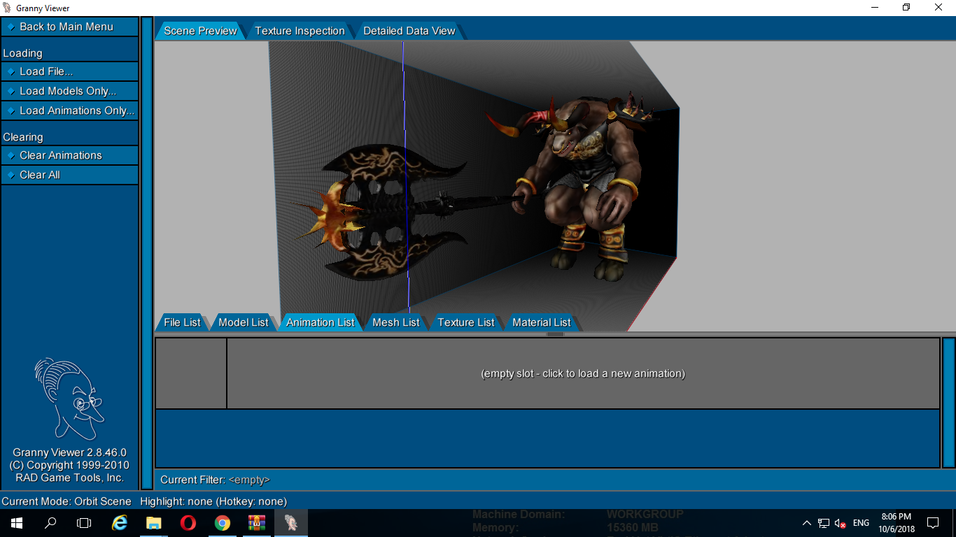Open File Explorer from the taskbar
956x537 pixels.
tap(154, 522)
